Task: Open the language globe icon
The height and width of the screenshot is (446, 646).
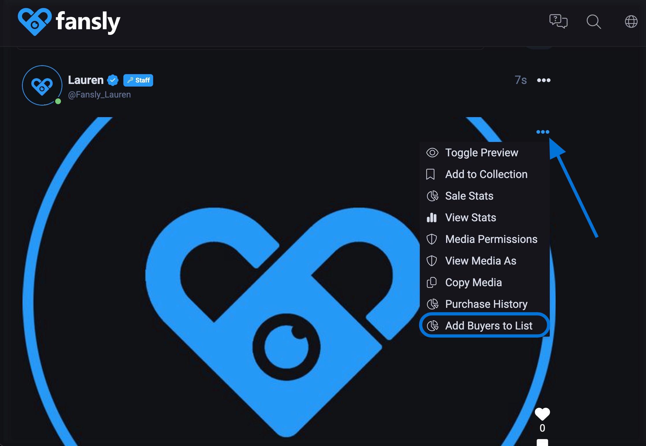Action: [631, 22]
